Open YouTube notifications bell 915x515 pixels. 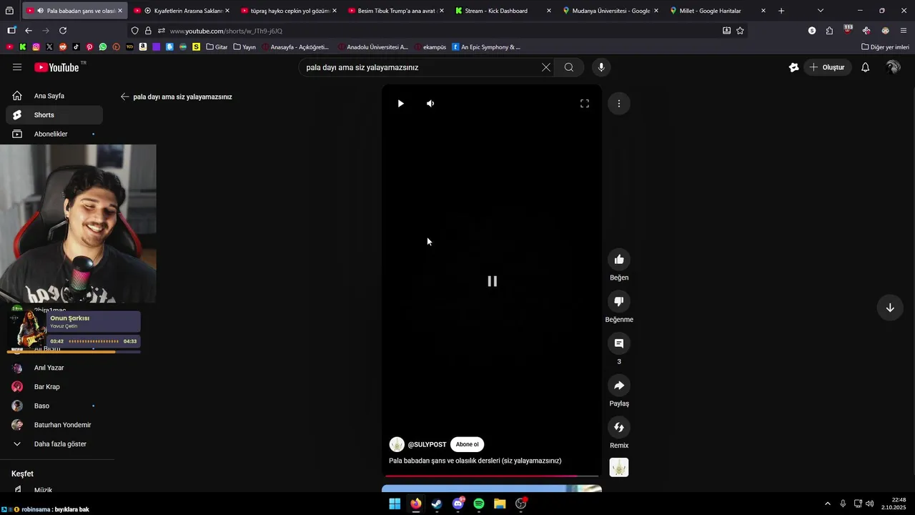coord(865,67)
